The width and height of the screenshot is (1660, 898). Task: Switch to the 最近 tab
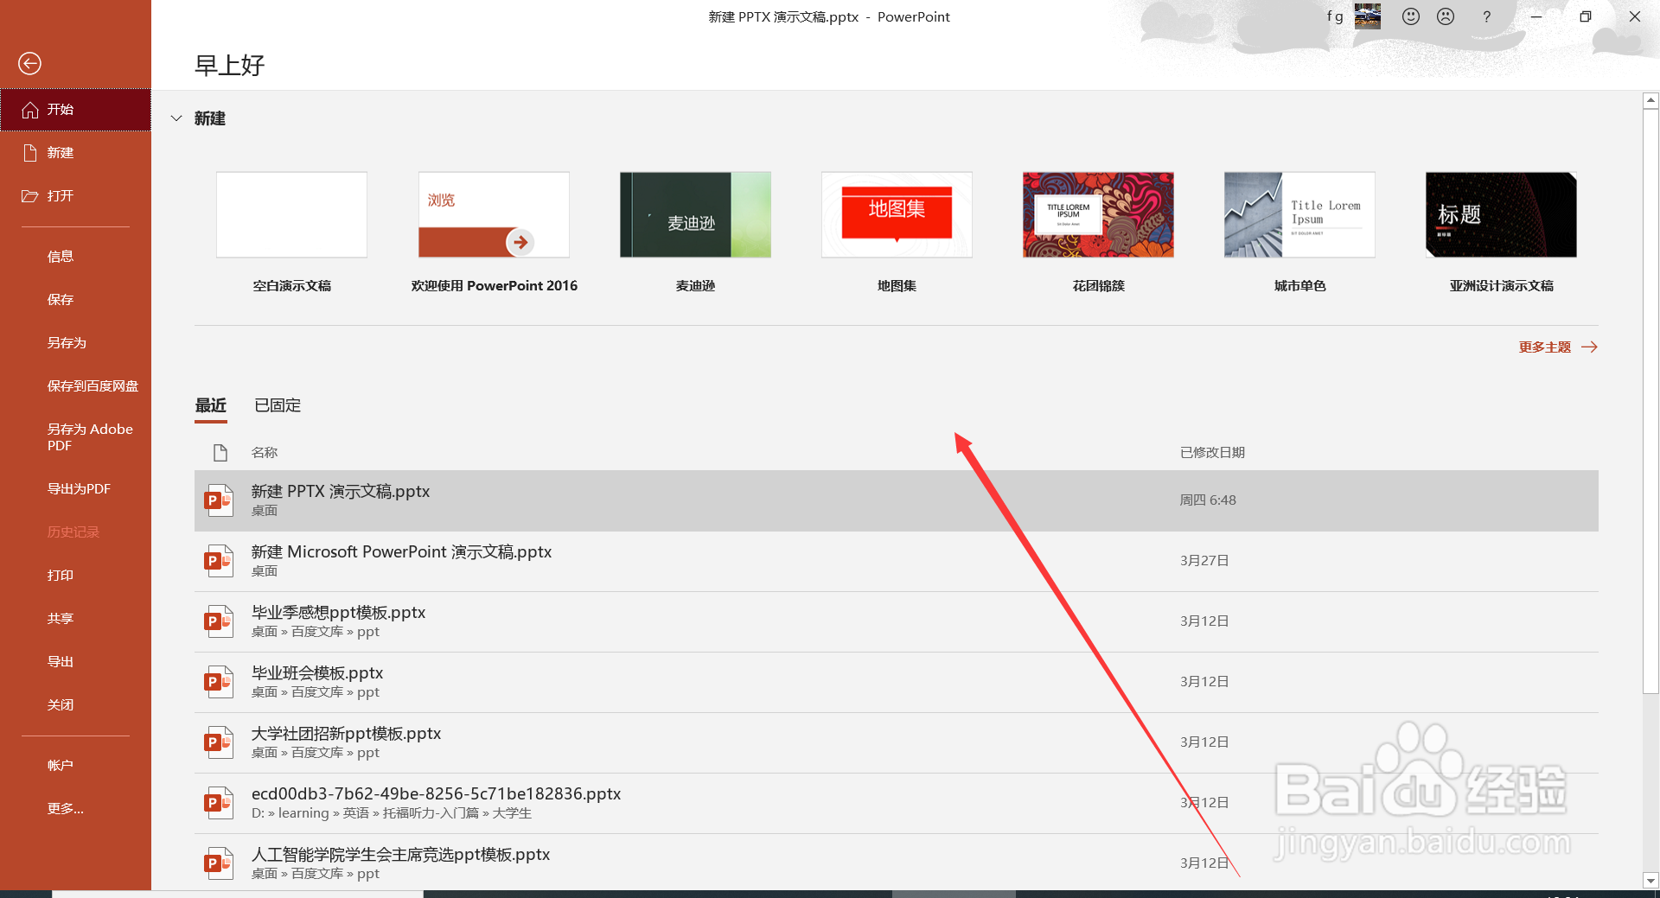click(211, 405)
